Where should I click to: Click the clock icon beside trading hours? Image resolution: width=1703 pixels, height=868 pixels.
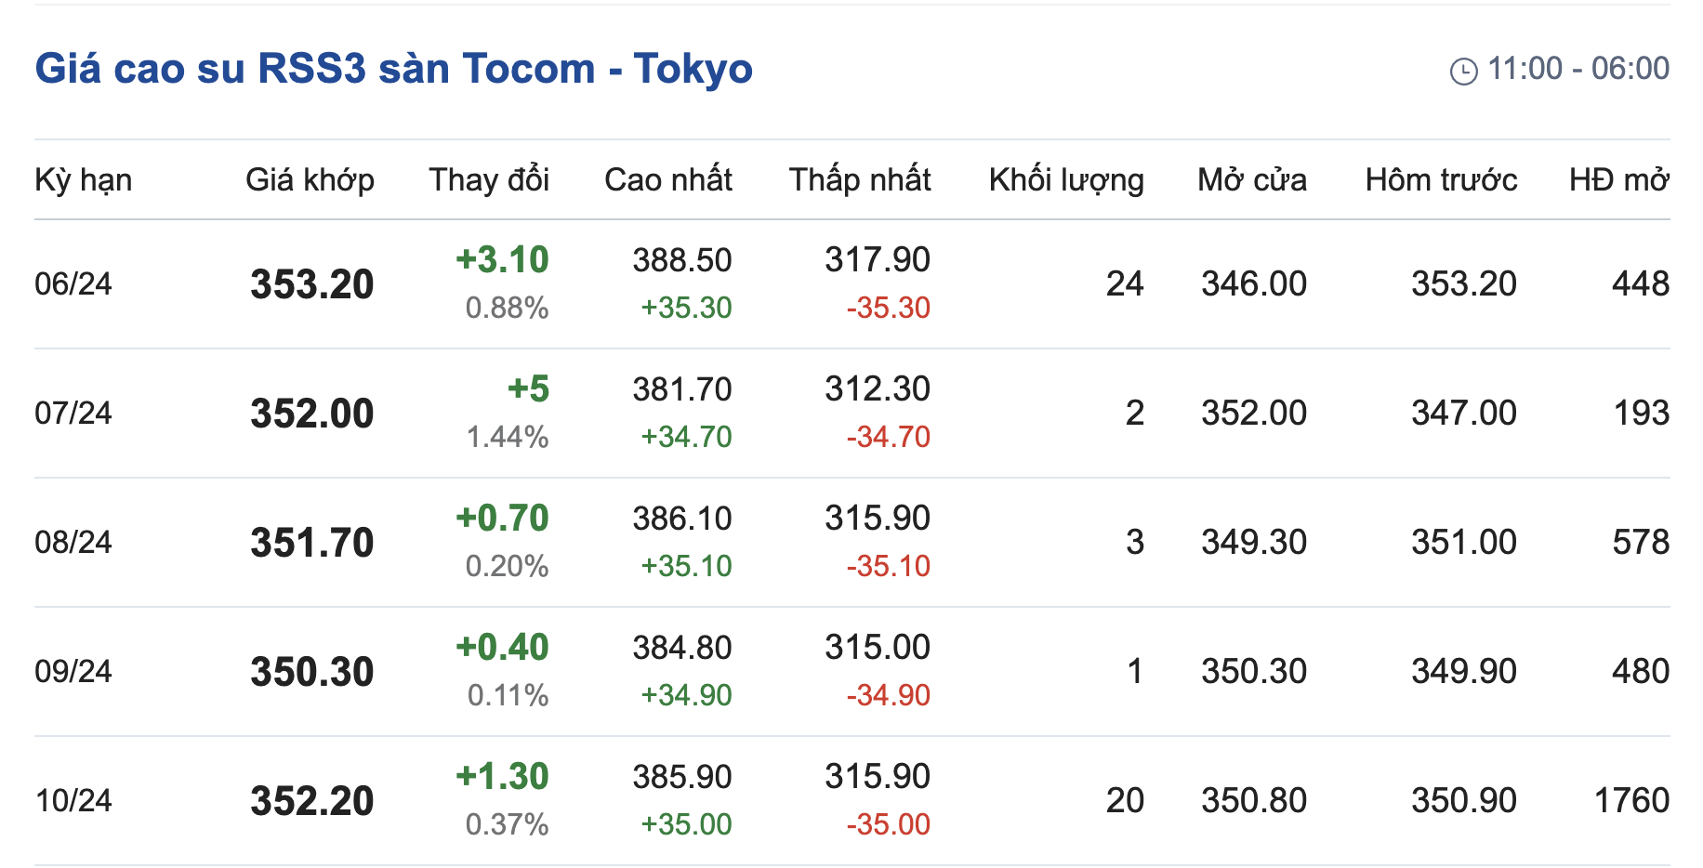coord(1463,71)
